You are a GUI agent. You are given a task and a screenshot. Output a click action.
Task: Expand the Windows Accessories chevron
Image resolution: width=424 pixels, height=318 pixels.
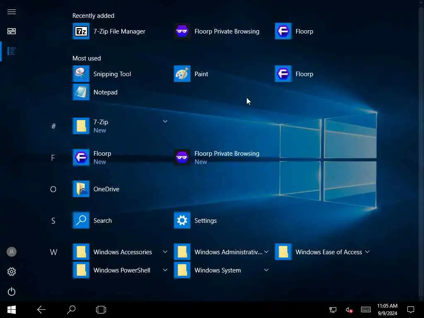click(x=165, y=252)
